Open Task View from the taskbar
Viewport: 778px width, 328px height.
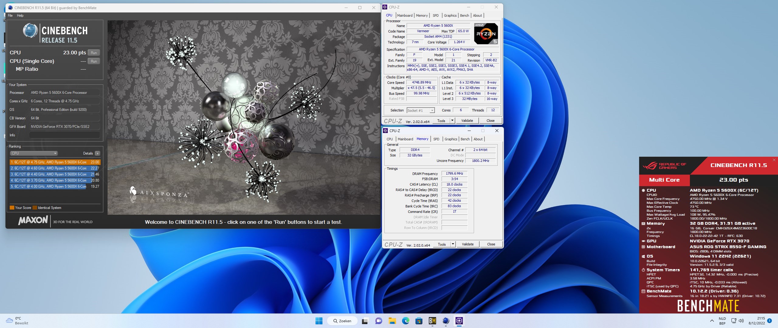coord(365,321)
